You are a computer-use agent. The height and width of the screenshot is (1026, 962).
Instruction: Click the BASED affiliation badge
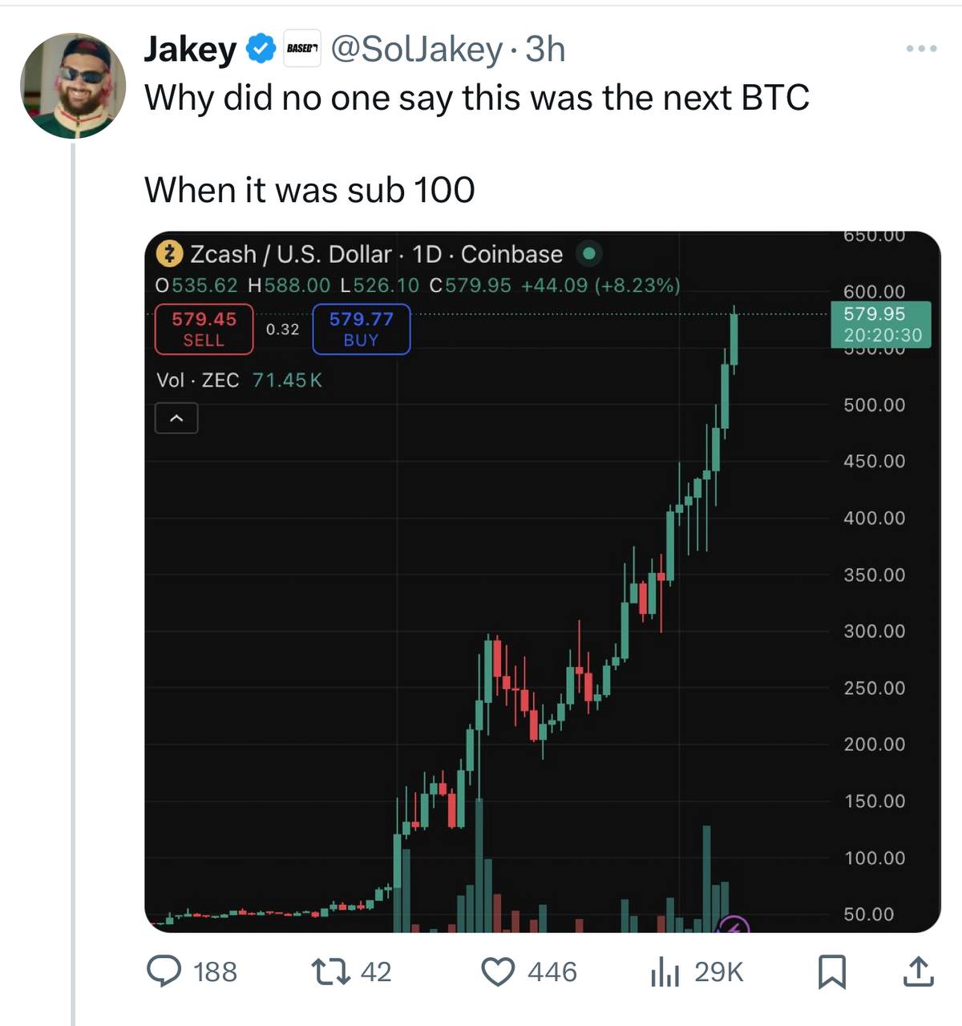coord(302,49)
